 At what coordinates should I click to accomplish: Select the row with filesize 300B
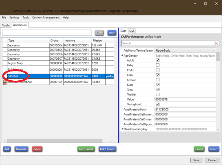point(58,70)
